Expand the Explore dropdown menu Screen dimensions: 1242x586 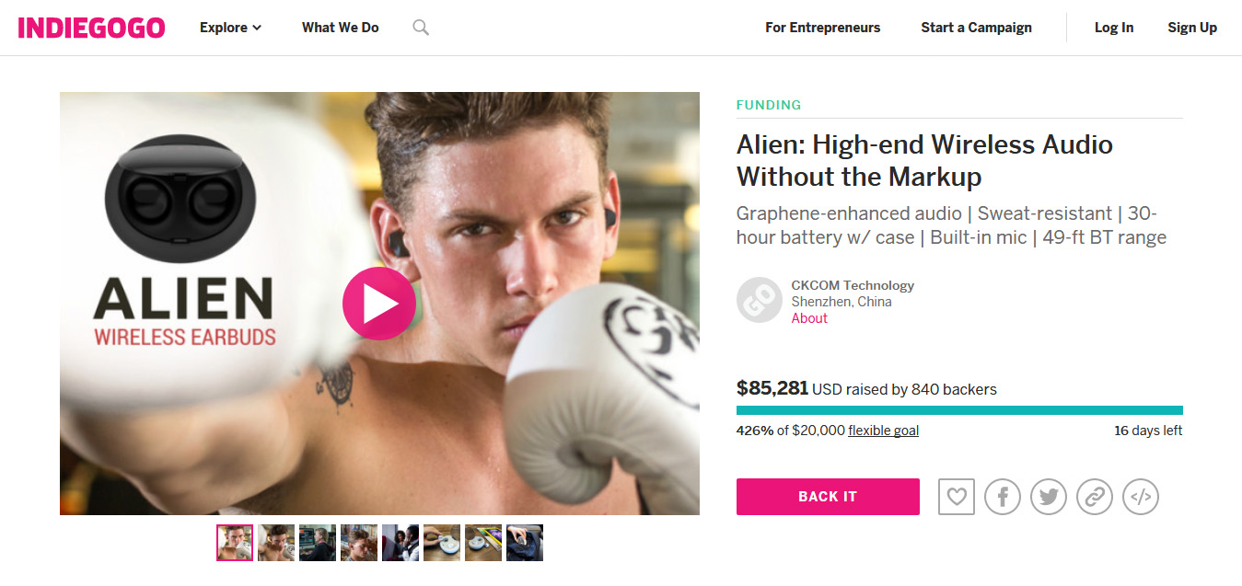[230, 28]
